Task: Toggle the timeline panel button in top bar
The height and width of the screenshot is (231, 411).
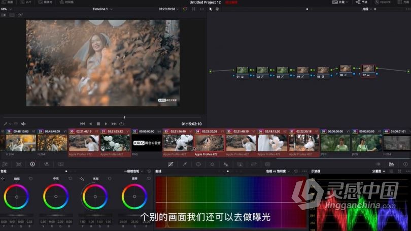Action: [x=66, y=2]
